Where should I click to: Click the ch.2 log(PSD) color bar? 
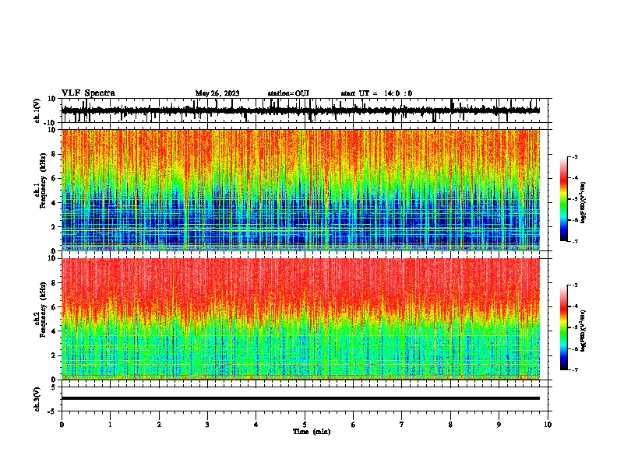564,327
